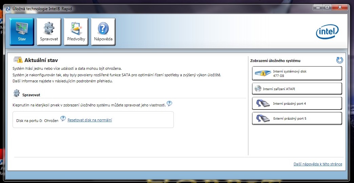Click the cable icon of port 5
The height and width of the screenshot is (183, 354).
click(263, 119)
